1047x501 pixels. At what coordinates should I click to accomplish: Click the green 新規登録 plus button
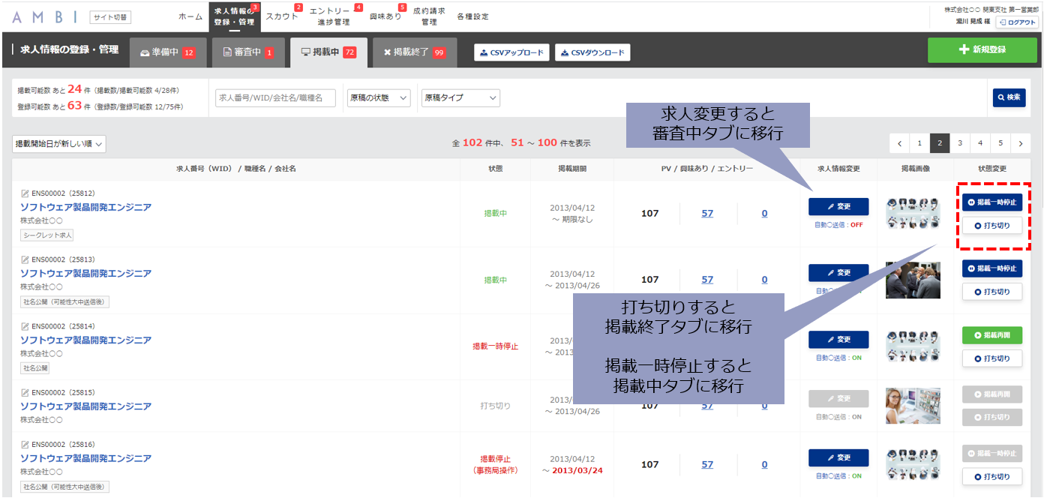click(981, 49)
